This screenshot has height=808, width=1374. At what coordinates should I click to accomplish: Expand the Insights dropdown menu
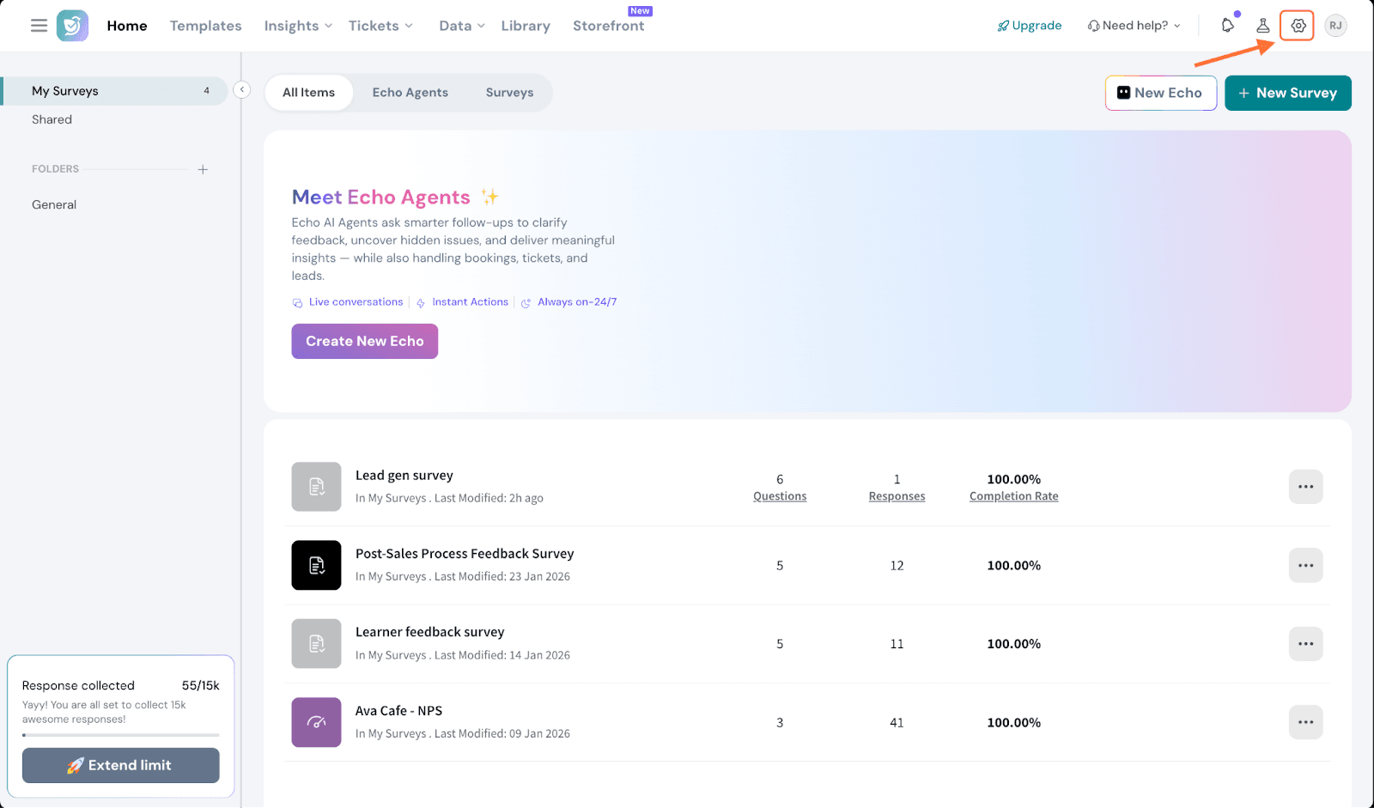point(298,26)
